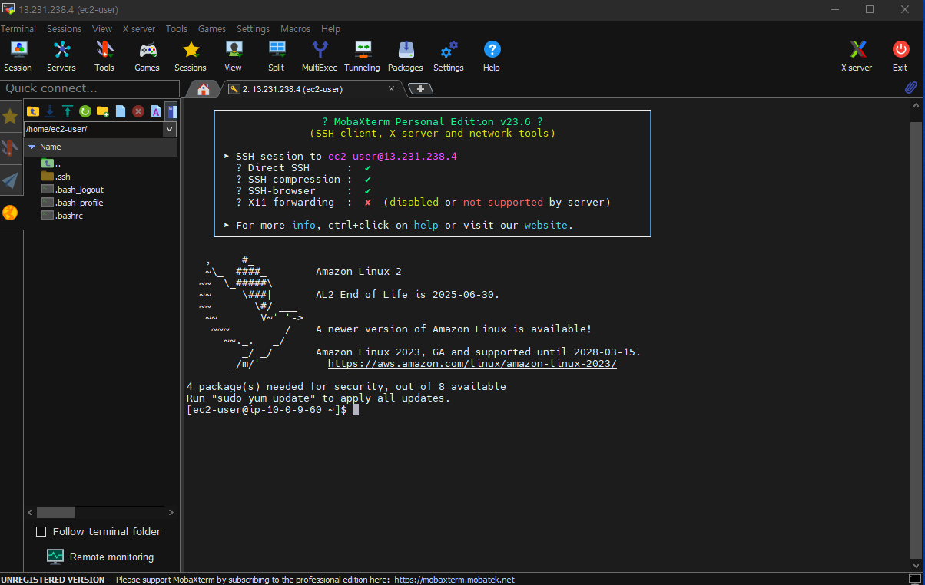Close the 13.231.238.4 session tab
Image resolution: width=925 pixels, height=585 pixels.
point(391,89)
